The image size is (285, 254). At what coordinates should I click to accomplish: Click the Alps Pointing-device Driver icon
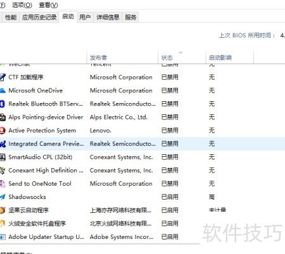[3, 117]
